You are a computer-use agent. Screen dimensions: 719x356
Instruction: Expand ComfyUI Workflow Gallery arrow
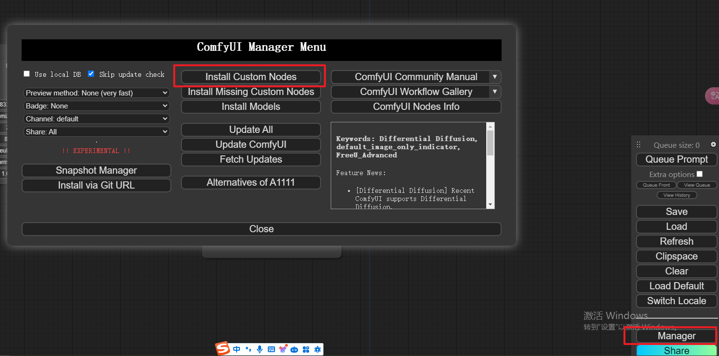(x=495, y=92)
